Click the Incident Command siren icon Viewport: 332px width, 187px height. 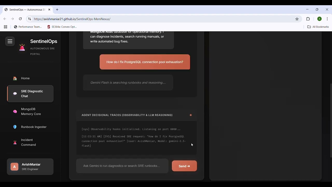tap(15, 142)
